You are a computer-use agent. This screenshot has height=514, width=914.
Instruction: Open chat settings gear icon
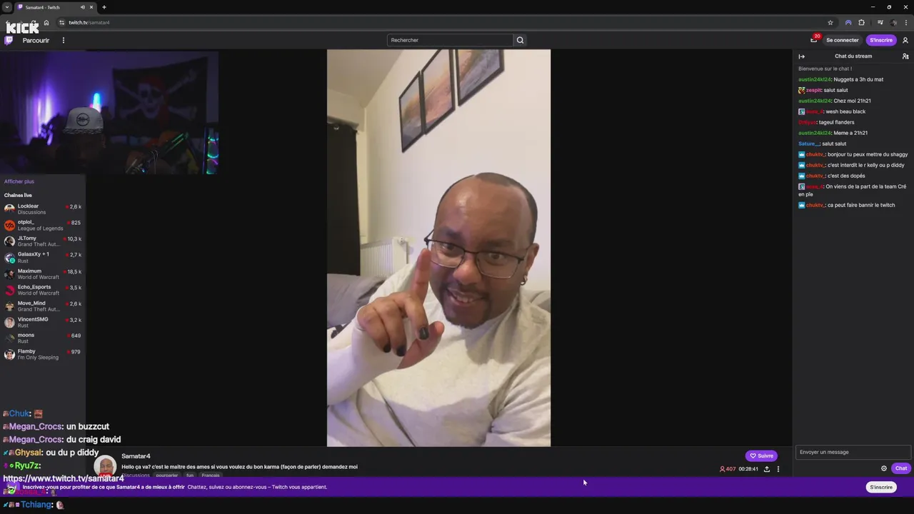point(884,468)
